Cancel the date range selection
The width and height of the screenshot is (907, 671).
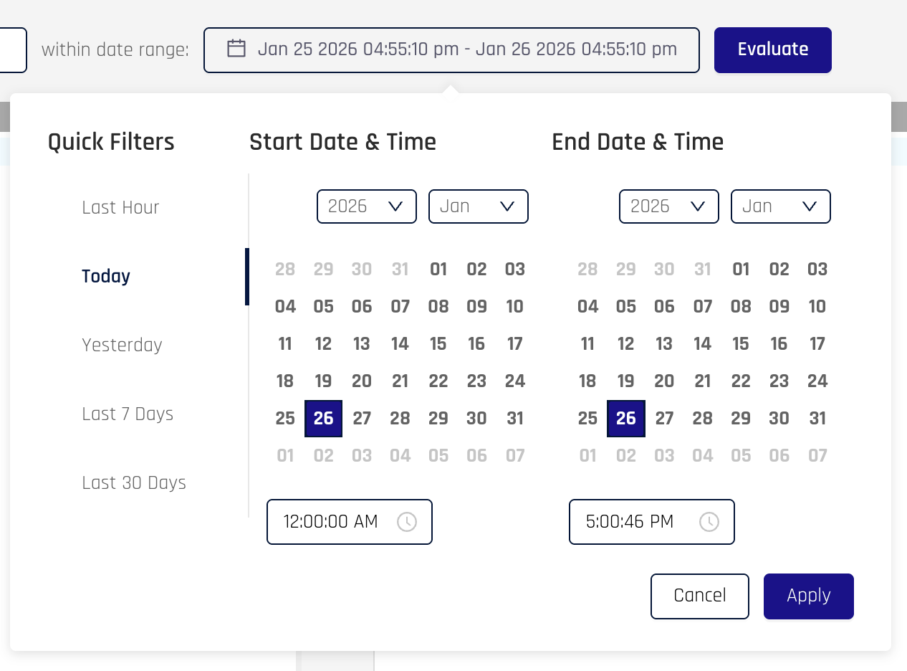699,596
